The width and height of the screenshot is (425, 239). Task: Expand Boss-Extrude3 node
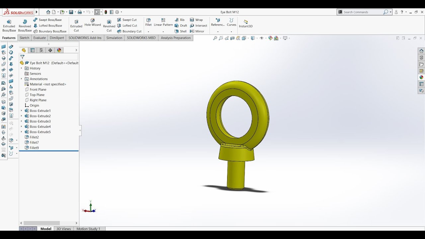tap(22, 121)
